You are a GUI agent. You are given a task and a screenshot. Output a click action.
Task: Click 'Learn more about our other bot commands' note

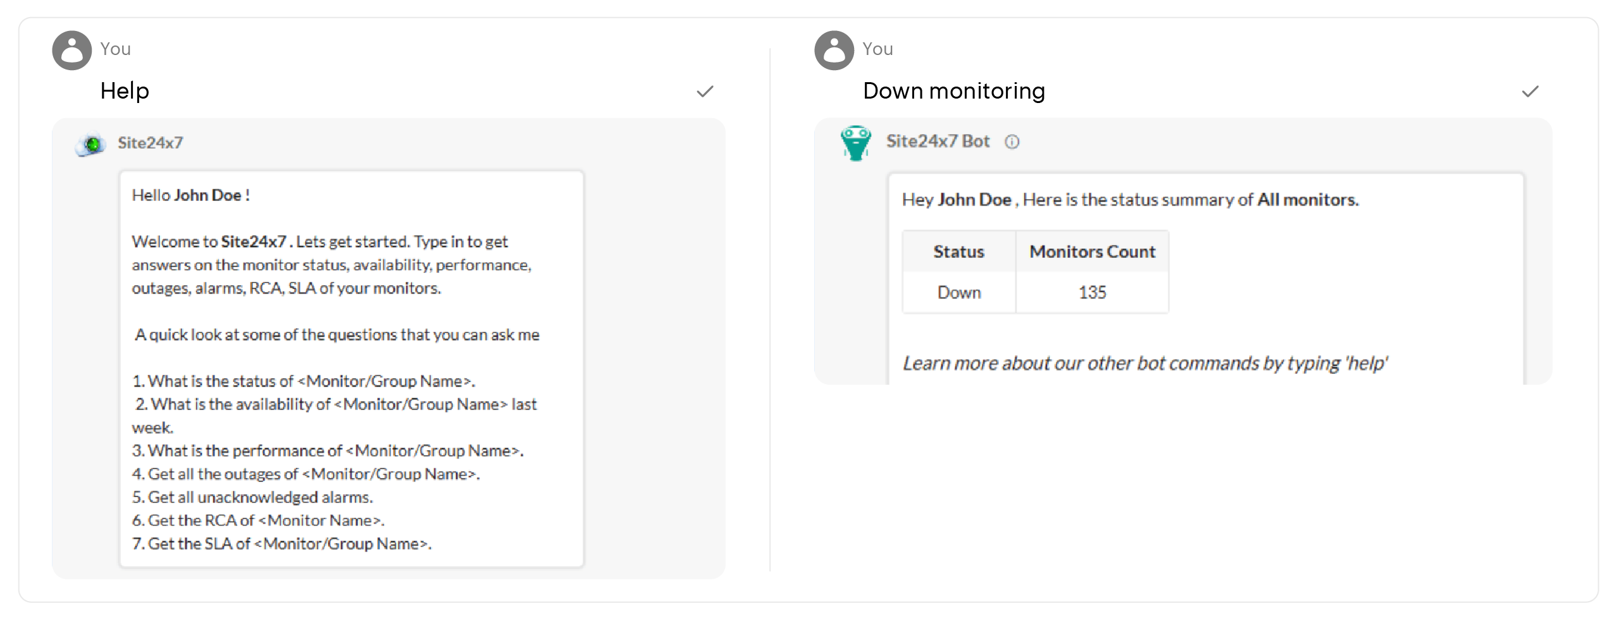coord(1145,363)
